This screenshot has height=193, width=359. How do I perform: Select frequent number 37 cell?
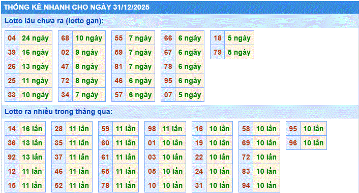[x=59, y=157]
